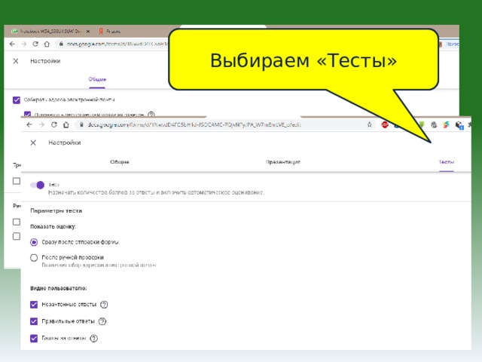482x362 pixels.
Task: Click the Включает сбор адресов электронной почты note
Action: click(x=99, y=265)
